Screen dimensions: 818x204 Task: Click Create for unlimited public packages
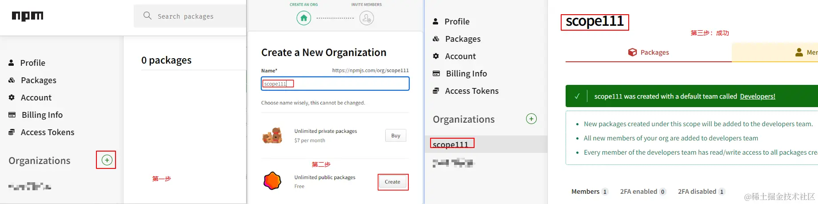(392, 182)
